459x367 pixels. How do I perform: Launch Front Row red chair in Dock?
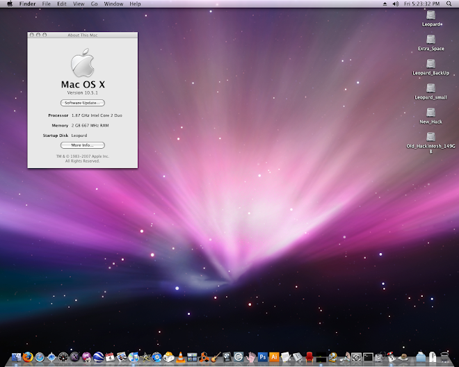309,357
